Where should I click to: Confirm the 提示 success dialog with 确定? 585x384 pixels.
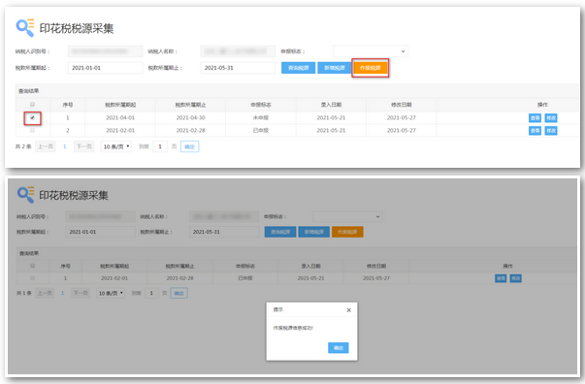click(x=339, y=348)
